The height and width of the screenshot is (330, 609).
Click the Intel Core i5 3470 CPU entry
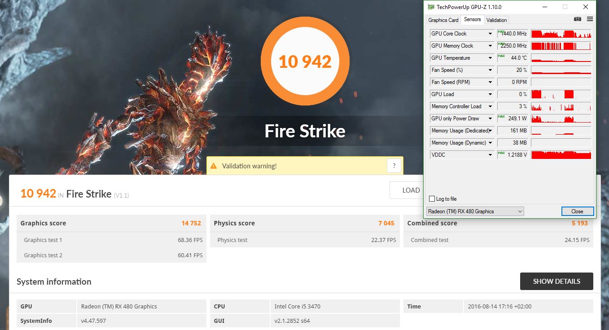[x=297, y=307]
